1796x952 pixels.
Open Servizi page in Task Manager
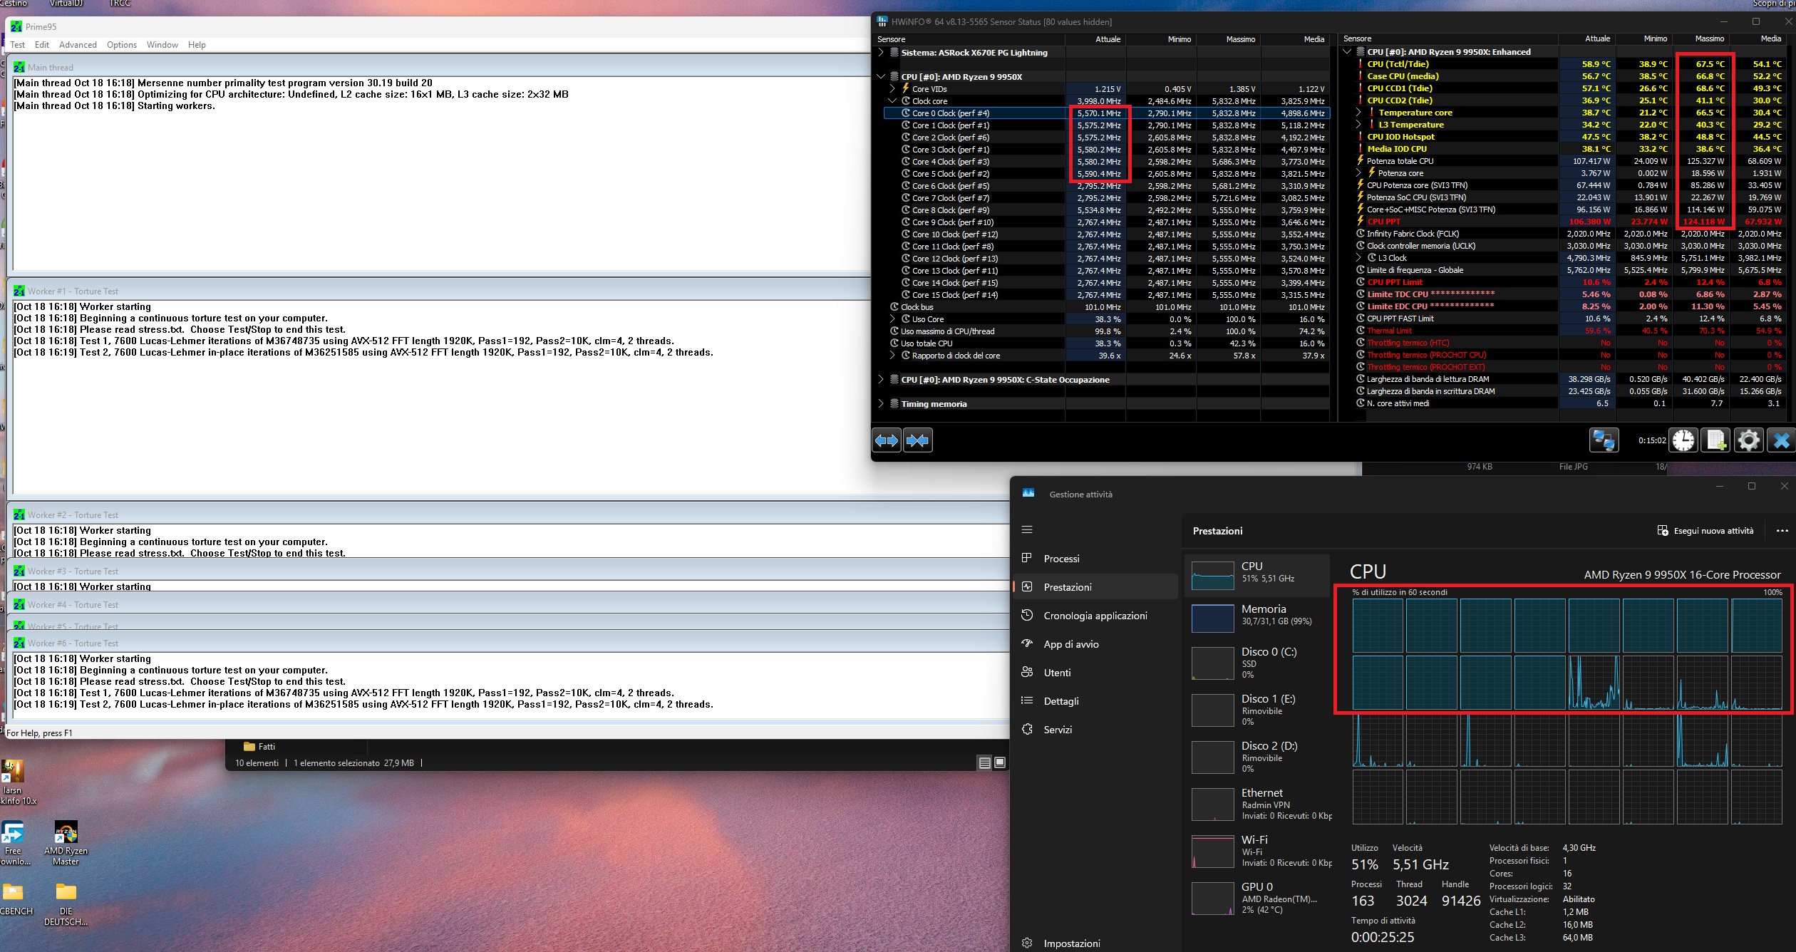tap(1095, 730)
